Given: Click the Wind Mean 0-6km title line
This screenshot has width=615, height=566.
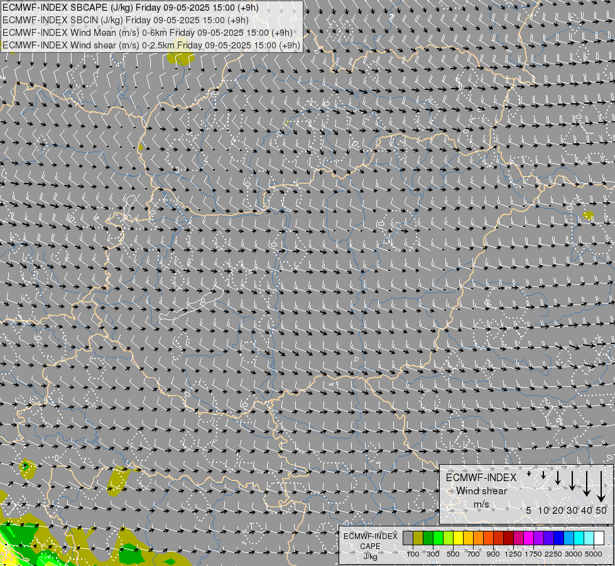Looking at the screenshot, I should tap(148, 33).
